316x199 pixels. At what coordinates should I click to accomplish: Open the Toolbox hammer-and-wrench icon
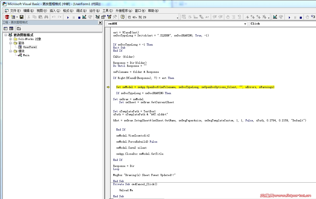115,17
